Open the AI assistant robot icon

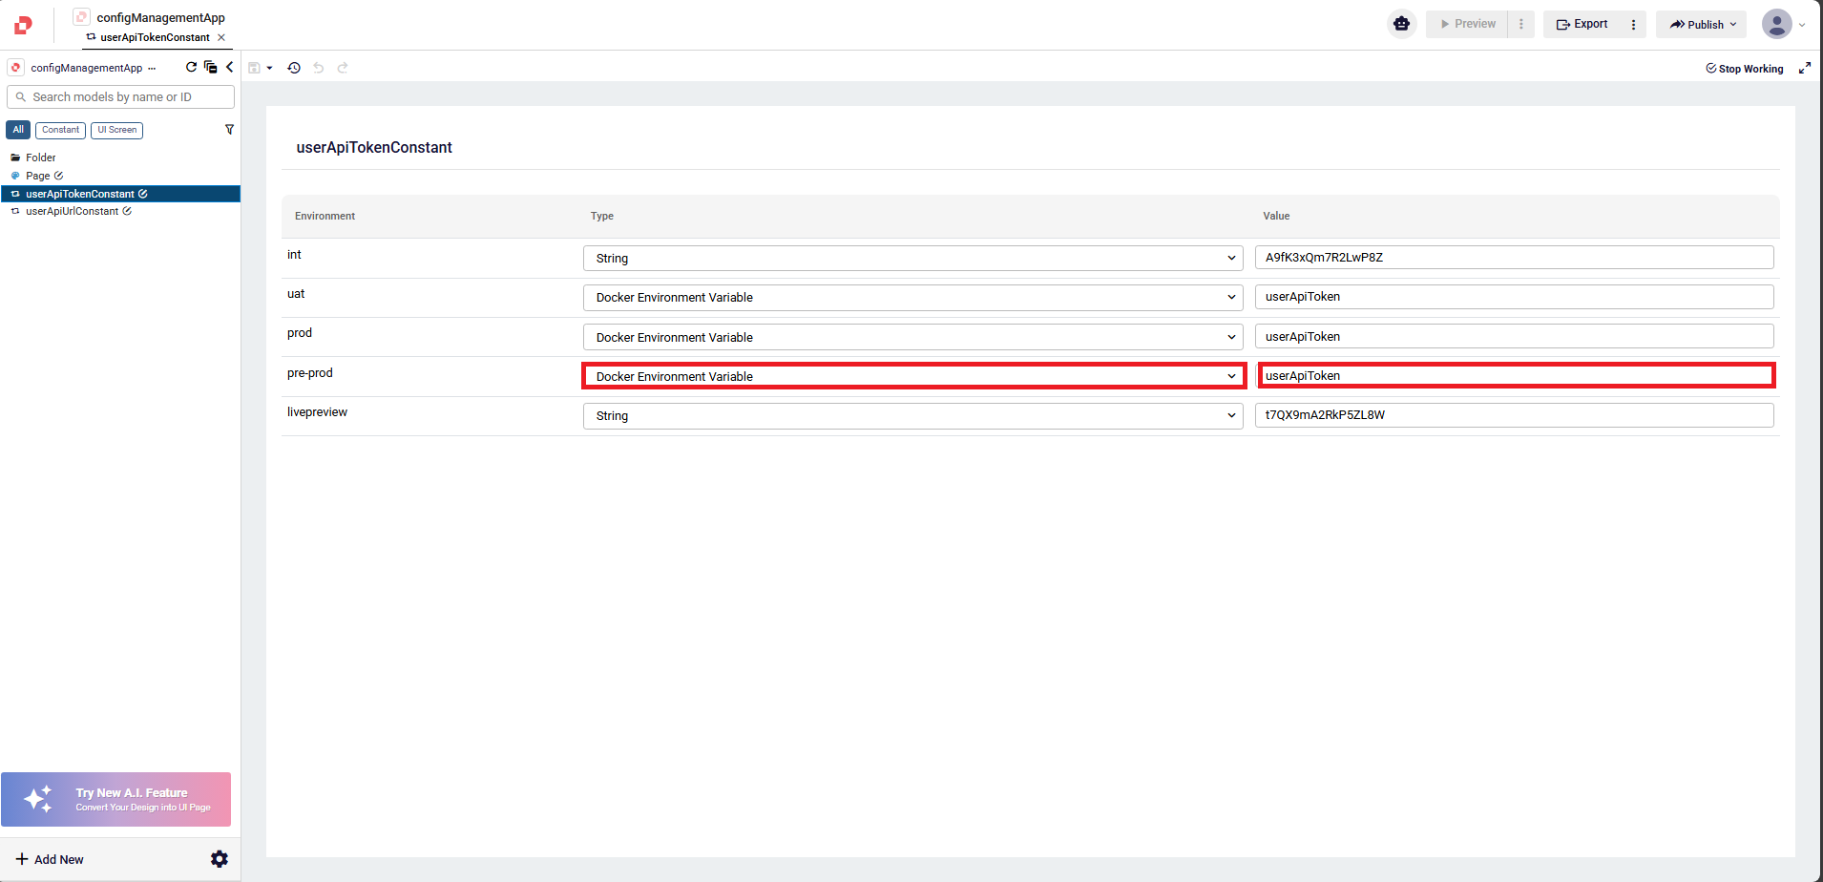pyautogui.click(x=1401, y=24)
